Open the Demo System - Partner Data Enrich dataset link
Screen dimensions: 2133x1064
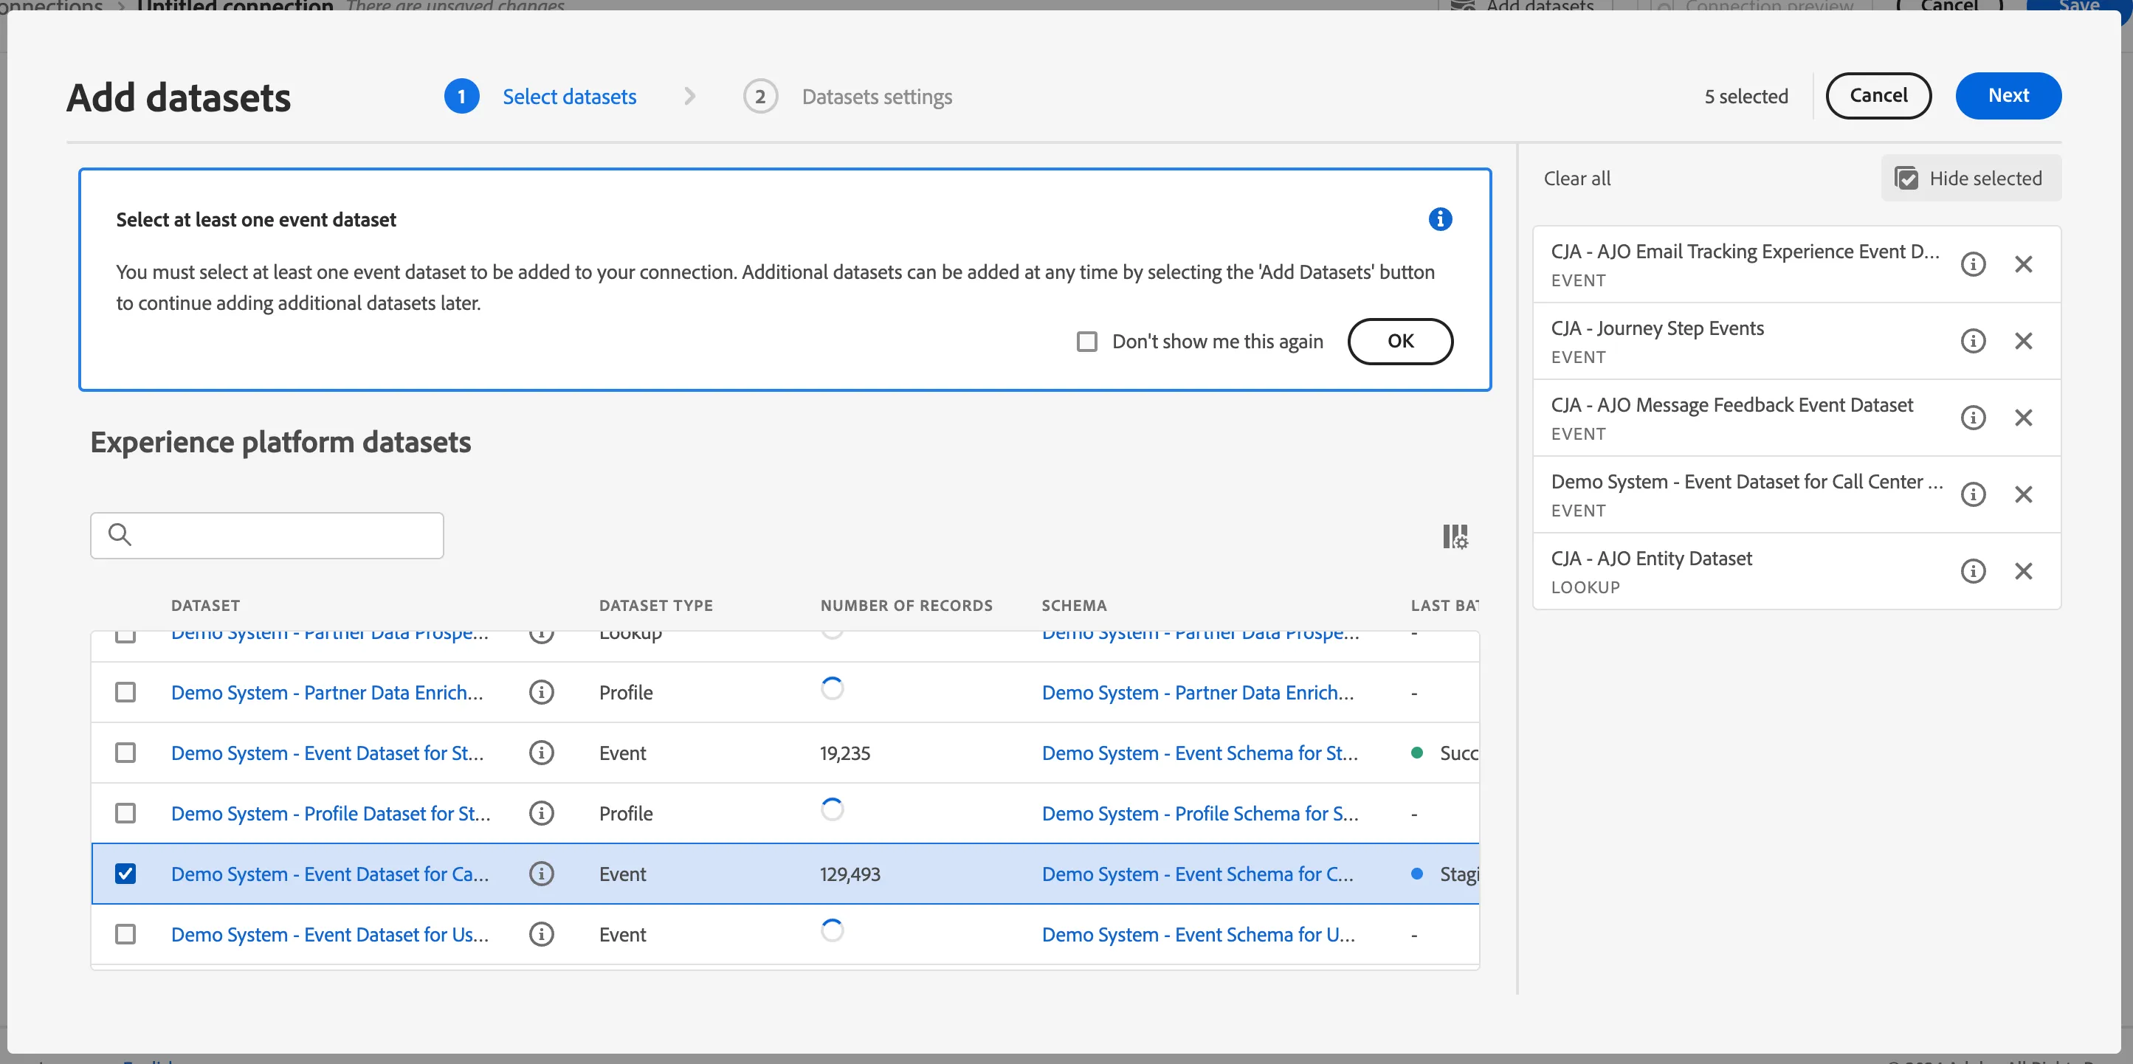point(327,691)
